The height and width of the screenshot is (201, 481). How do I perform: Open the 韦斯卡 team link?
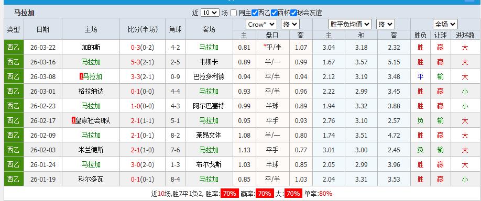[209, 62]
